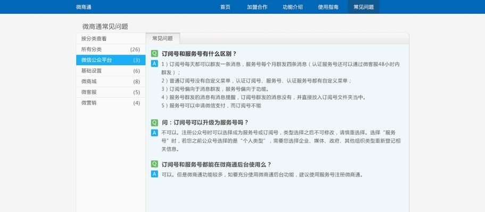This screenshot has width=485, height=212.
Task: Switch to the 常见问题 content tab
Action: pyautogui.click(x=163, y=39)
